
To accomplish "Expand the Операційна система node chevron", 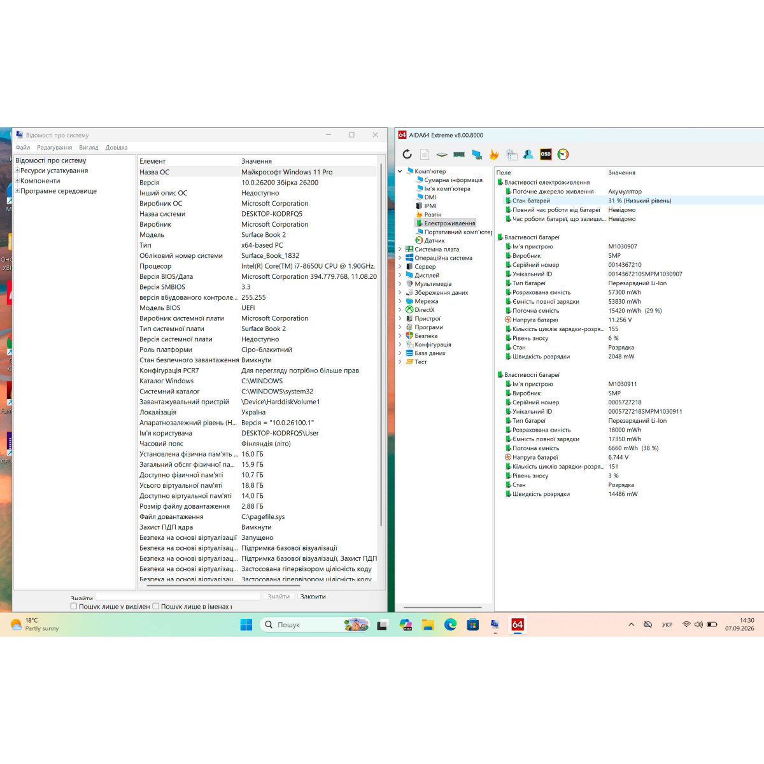I will pos(400,258).
